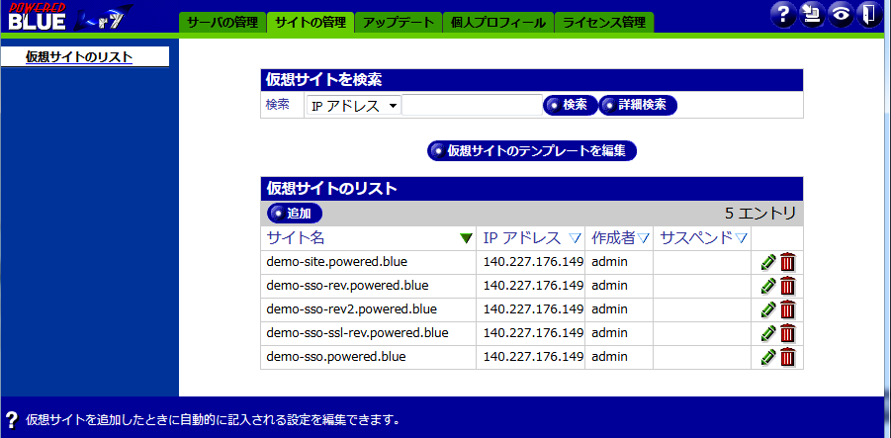Screen dimensions: 891x438
Task: Edit demo-sso-rev.powered.blue with pencil icon
Action: [x=768, y=286]
